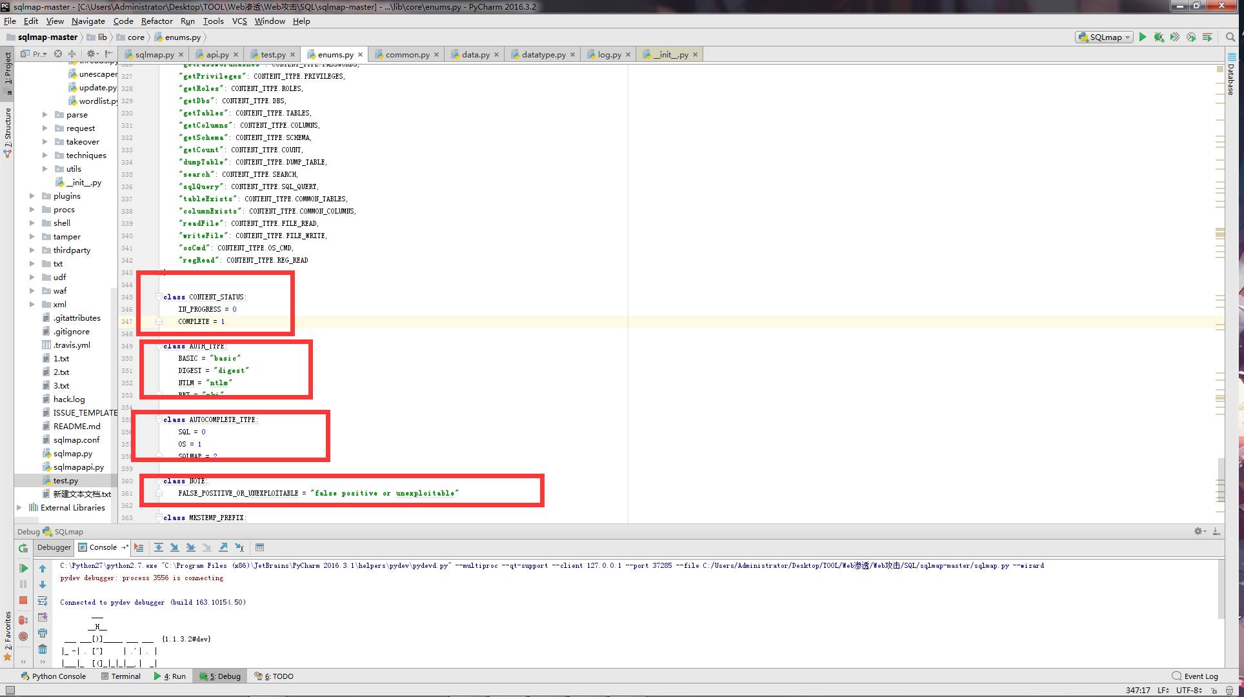This screenshot has height=697, width=1244.
Task: Click the Scroll from Source target icon in Project panel
Action: (x=58, y=54)
